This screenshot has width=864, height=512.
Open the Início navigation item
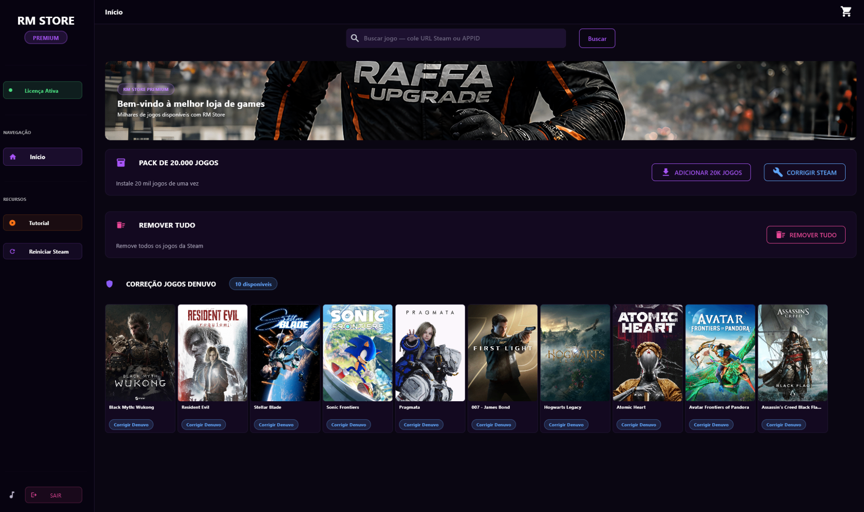tap(43, 157)
